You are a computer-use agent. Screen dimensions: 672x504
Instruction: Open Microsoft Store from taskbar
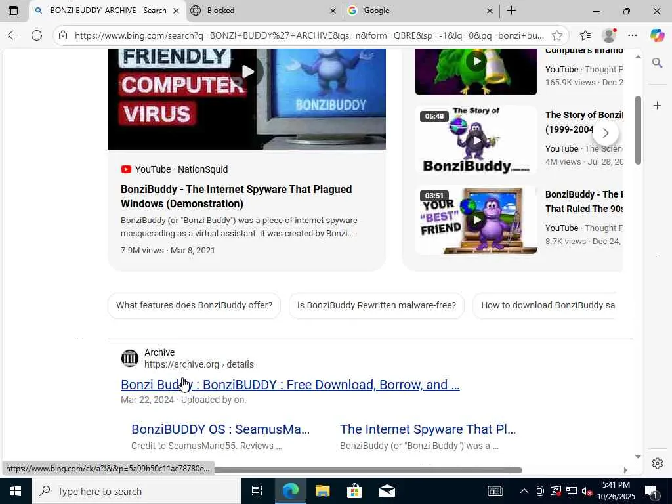pyautogui.click(x=354, y=491)
